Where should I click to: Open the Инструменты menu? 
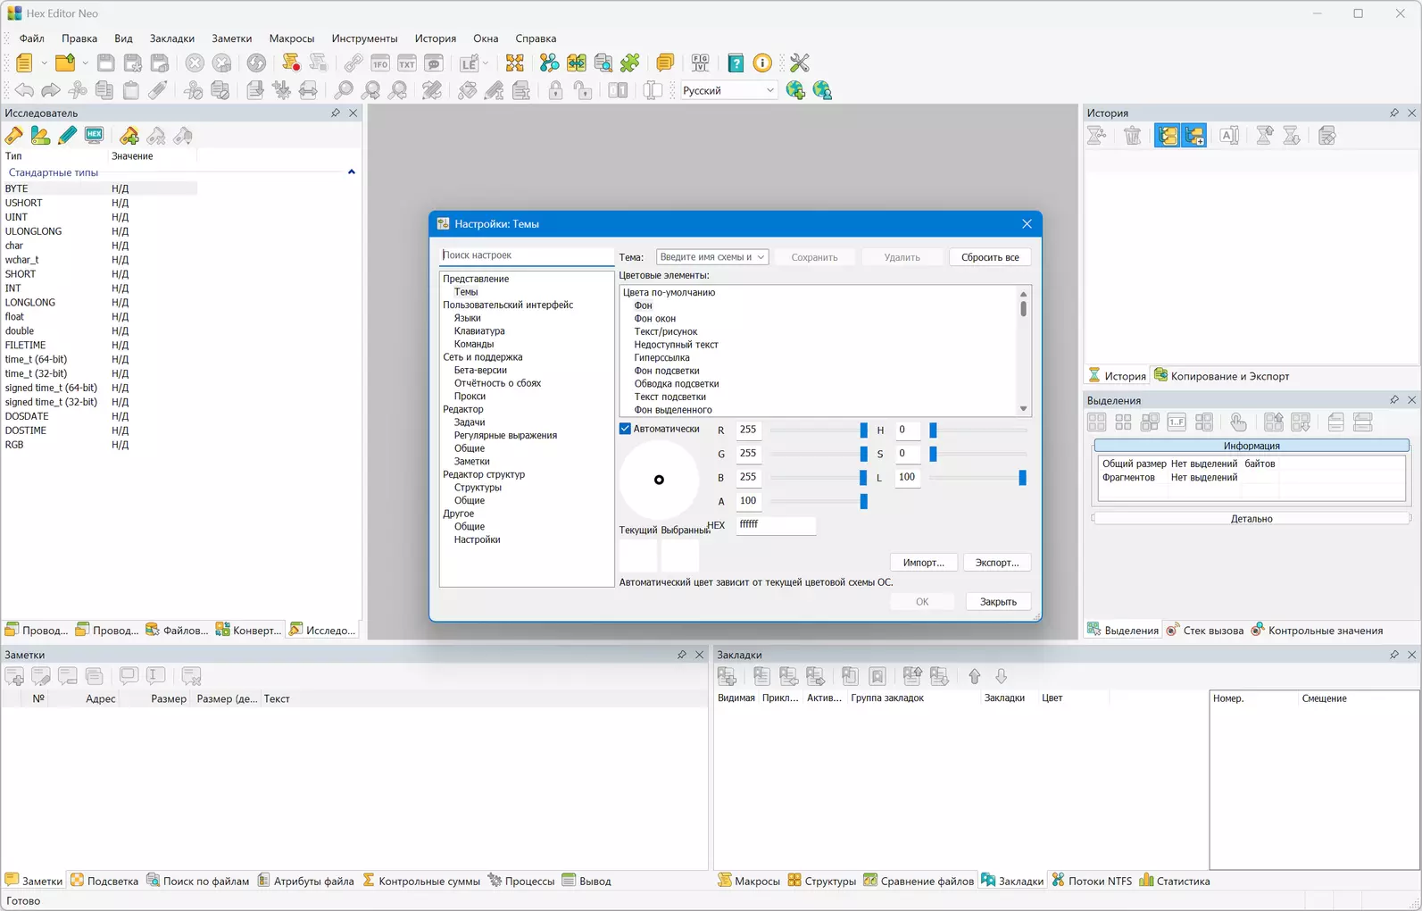click(364, 38)
